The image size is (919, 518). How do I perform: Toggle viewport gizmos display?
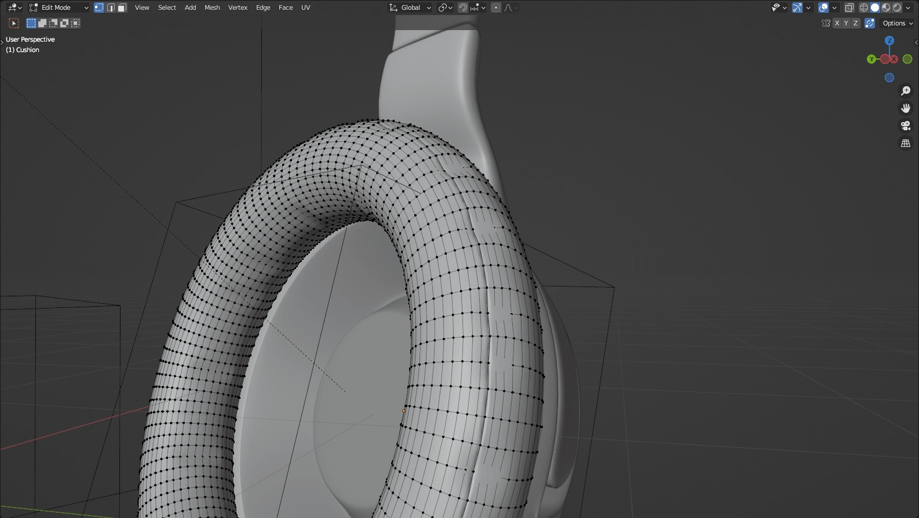(798, 8)
